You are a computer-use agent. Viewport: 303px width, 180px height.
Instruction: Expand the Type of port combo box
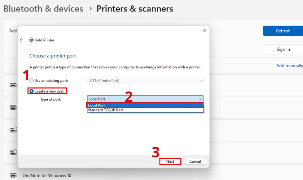pos(145,99)
